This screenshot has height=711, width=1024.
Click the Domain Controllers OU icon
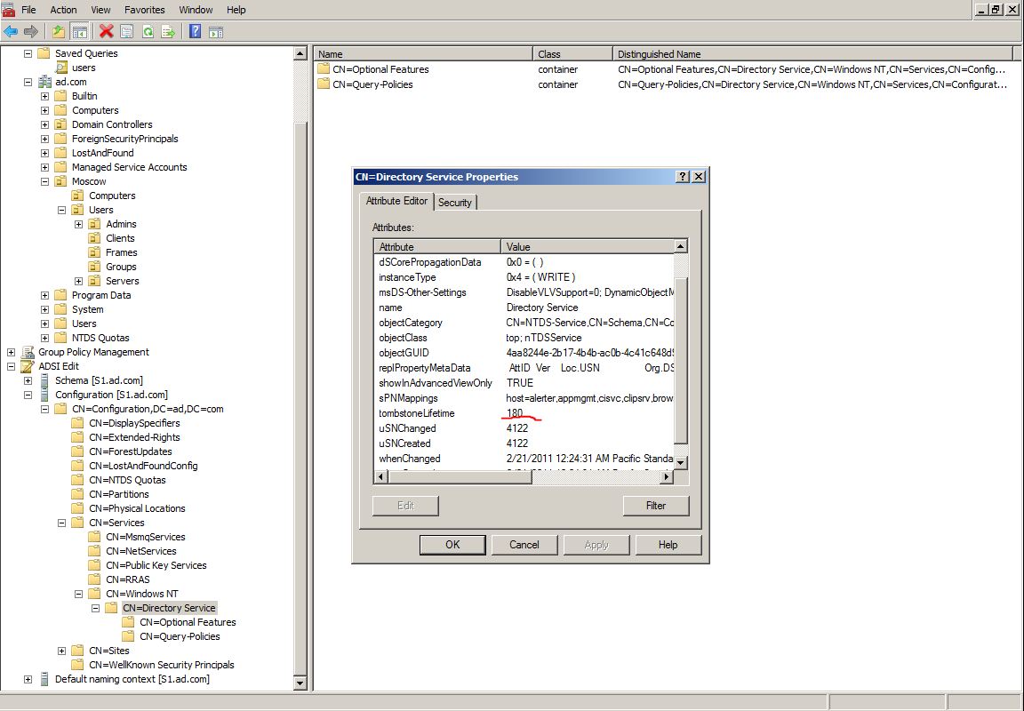60,124
